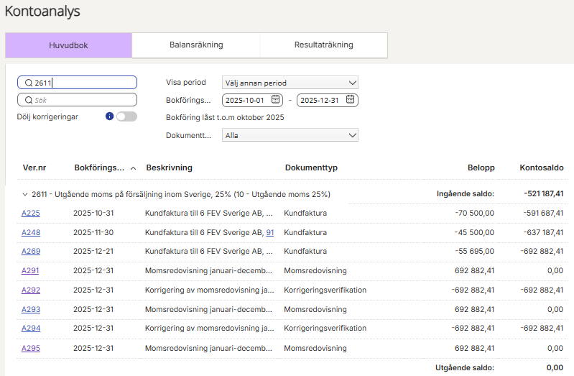Click the date 2025-12-21 in A269 row
The height and width of the screenshot is (376, 574).
click(93, 251)
